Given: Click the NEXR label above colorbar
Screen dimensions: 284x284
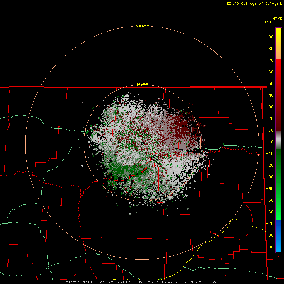Looking at the screenshot, I should pos(277,19).
